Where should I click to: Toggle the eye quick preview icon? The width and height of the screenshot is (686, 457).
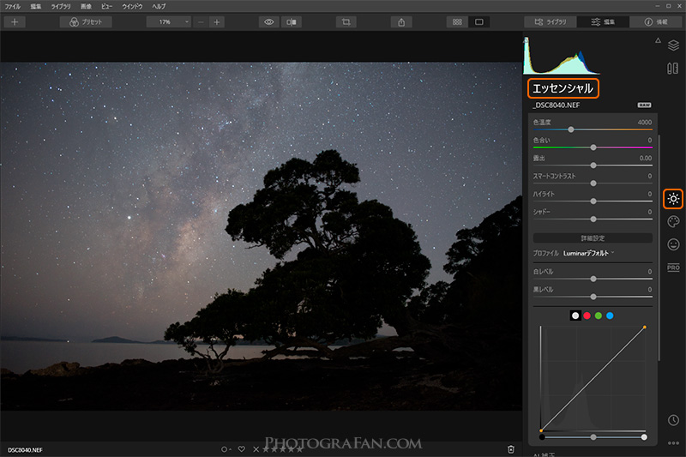[268, 22]
